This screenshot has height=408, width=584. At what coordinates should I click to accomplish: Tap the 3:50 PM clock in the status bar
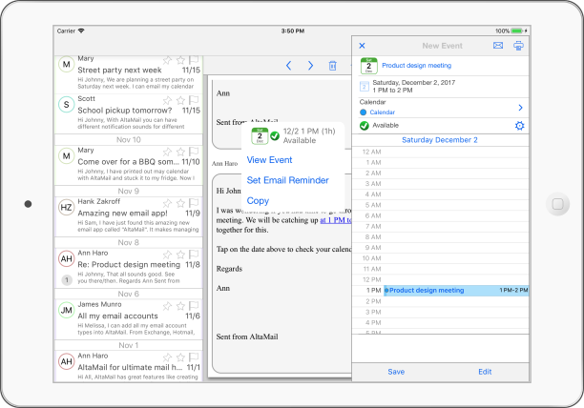[292, 31]
